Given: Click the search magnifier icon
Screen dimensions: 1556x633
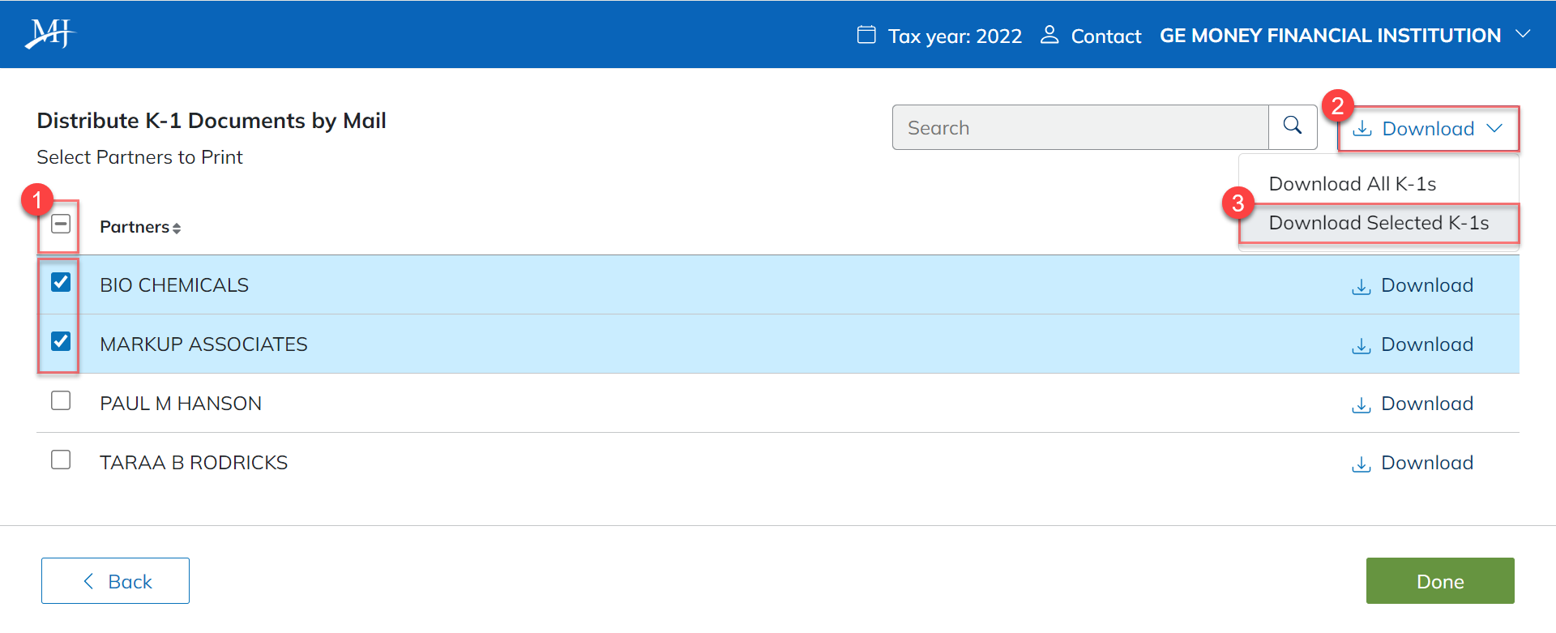Looking at the screenshot, I should pos(1293,126).
